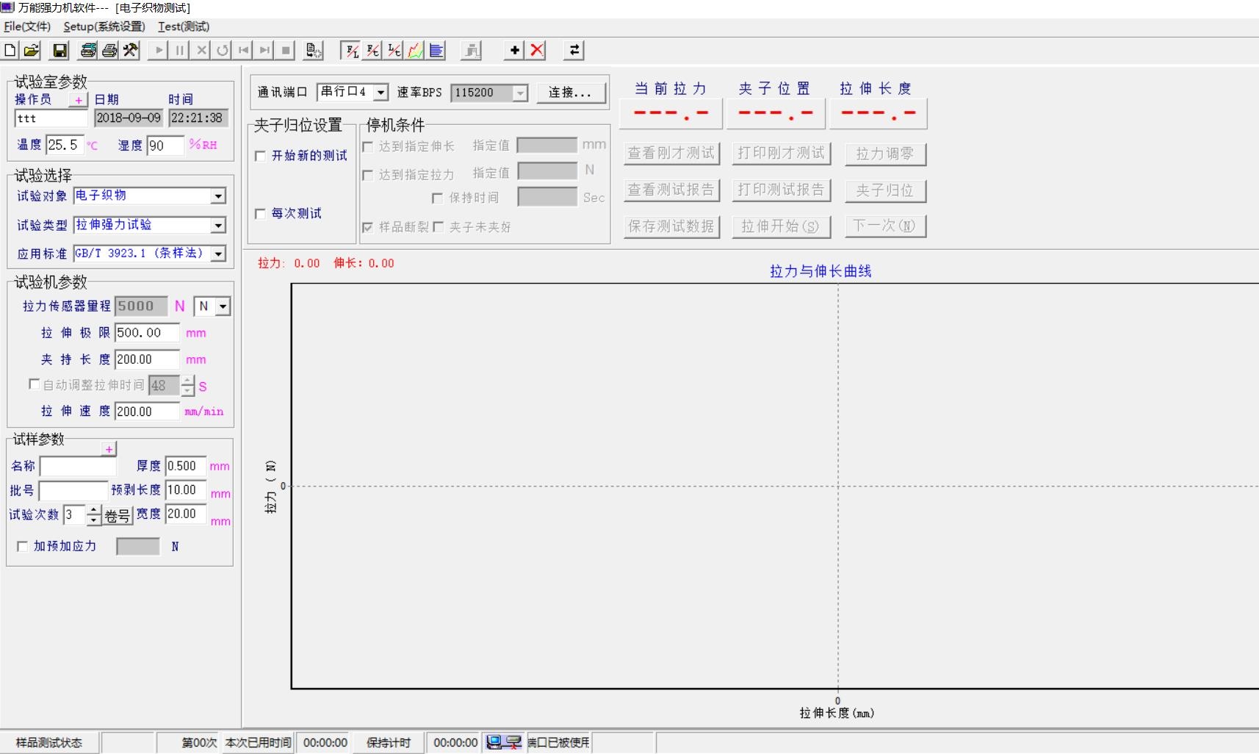
Task: Open the File(文件) menu
Action: coord(27,26)
